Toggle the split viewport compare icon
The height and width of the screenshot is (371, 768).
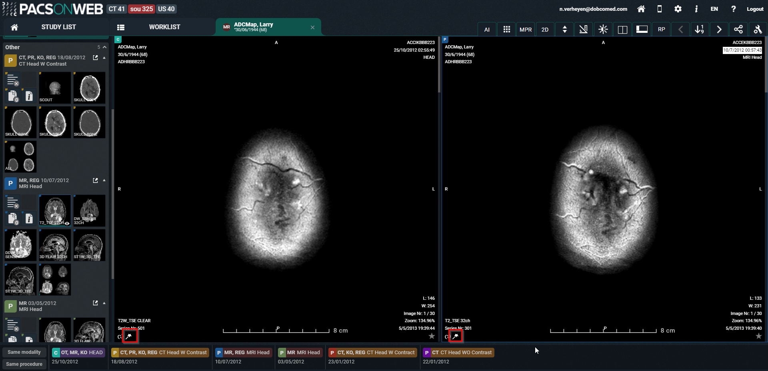(622, 30)
